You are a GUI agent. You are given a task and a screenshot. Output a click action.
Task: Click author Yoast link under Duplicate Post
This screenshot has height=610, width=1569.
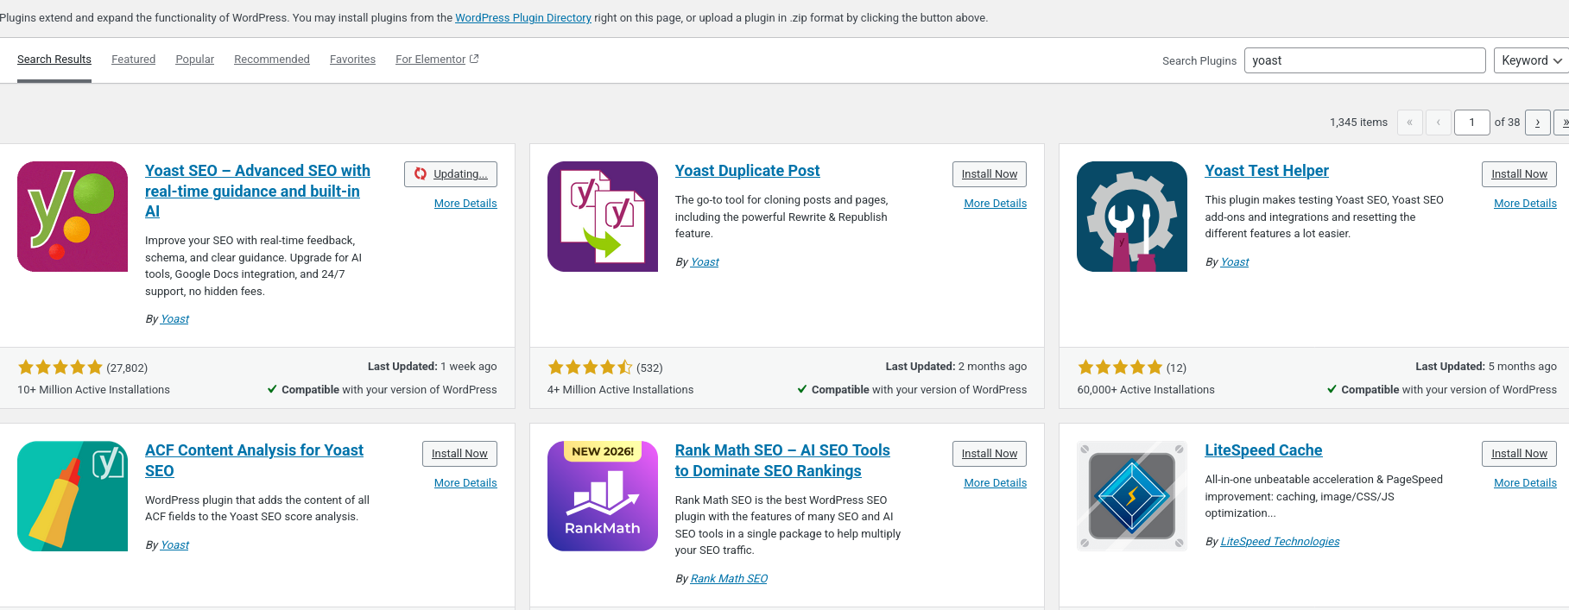(x=705, y=261)
